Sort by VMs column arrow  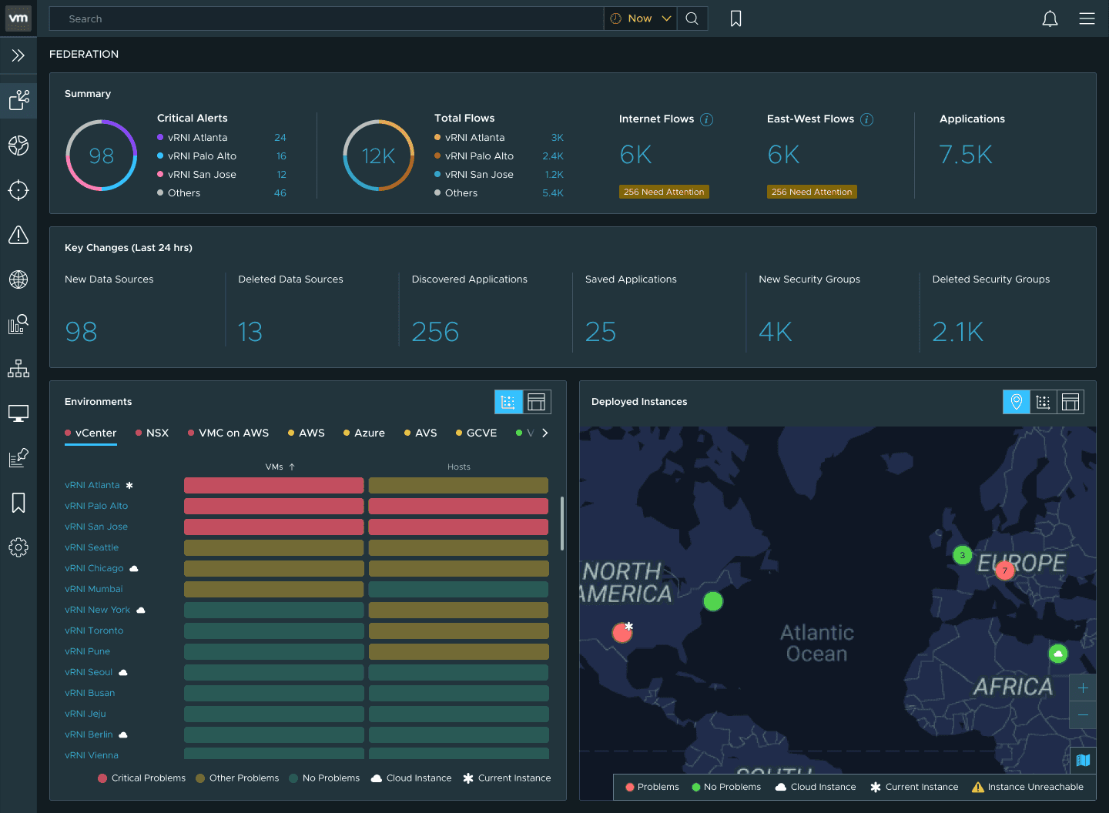point(292,467)
